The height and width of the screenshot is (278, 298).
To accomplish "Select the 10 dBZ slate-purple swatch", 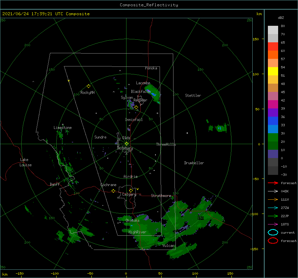I will click(x=273, y=154).
